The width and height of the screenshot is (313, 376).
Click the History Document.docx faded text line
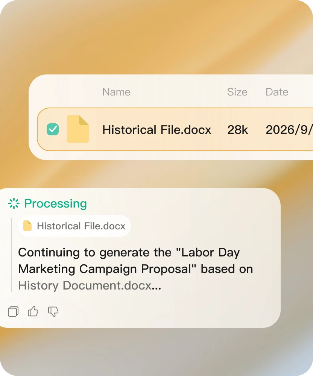90,286
